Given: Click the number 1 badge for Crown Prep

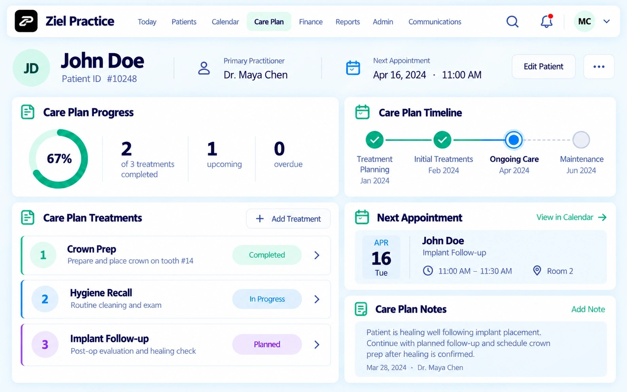Looking at the screenshot, I should pyautogui.click(x=43, y=255).
